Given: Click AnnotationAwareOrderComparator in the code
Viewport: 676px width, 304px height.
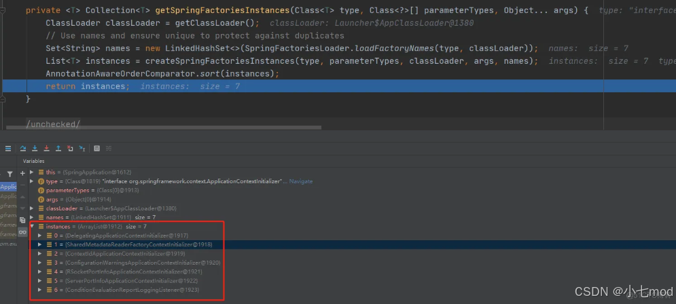Looking at the screenshot, I should click(x=120, y=74).
